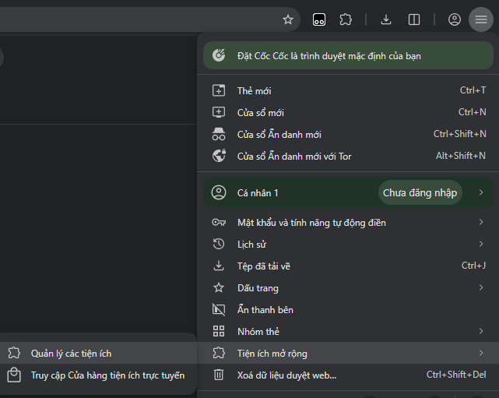Screen dimensions: 499x398
Task: Open the downloads arrow icon in toolbar
Action: pyautogui.click(x=386, y=19)
